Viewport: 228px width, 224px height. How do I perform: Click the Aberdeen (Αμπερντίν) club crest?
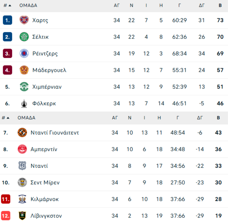coord(22,149)
